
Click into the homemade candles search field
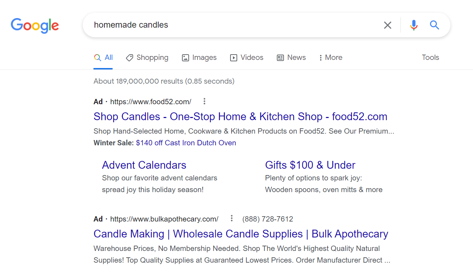pyautogui.click(x=234, y=25)
